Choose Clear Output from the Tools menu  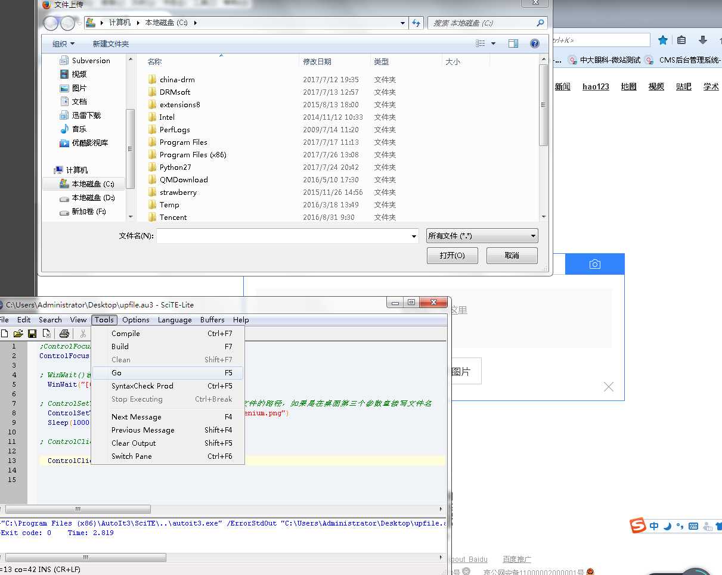click(x=168, y=443)
